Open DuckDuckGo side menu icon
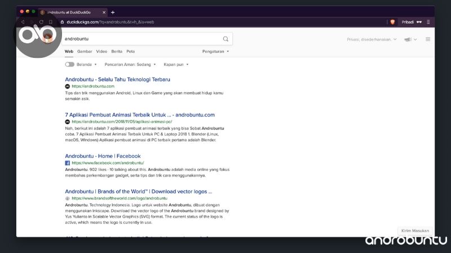 coord(428,39)
